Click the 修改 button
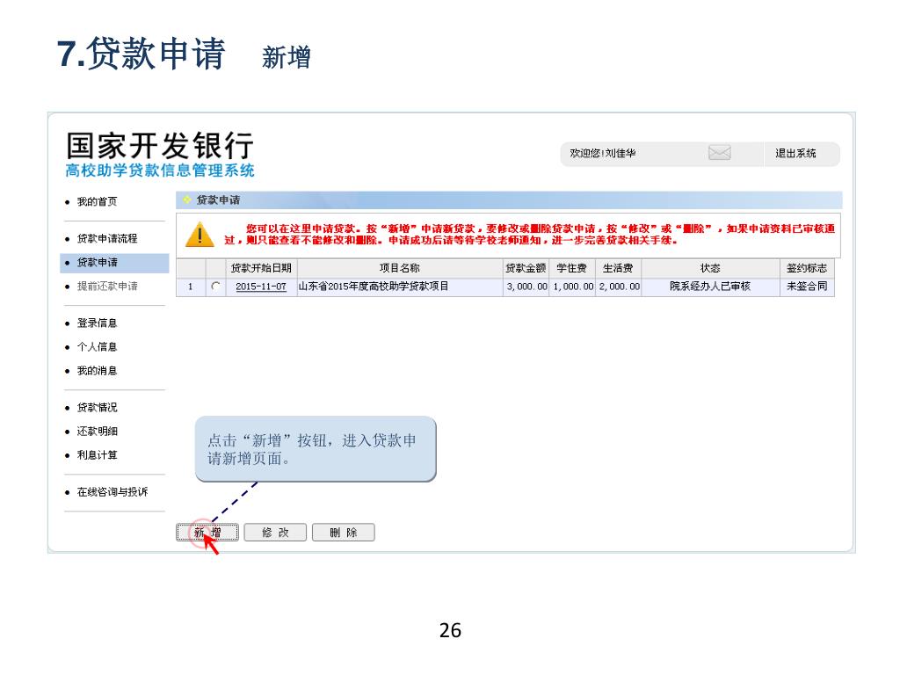 275,533
